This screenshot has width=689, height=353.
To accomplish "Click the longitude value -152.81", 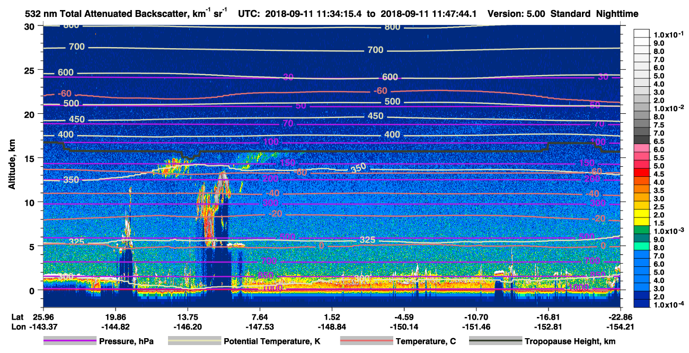I will pyautogui.click(x=549, y=327).
